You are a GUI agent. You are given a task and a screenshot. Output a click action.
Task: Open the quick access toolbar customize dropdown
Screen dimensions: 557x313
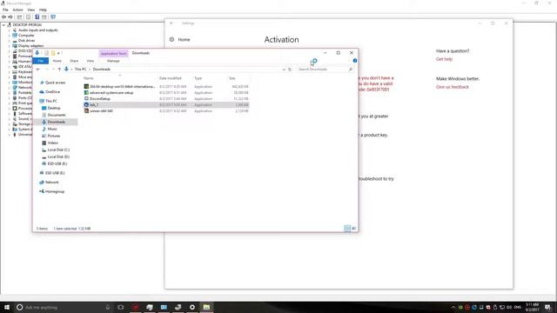pyautogui.click(x=58, y=53)
